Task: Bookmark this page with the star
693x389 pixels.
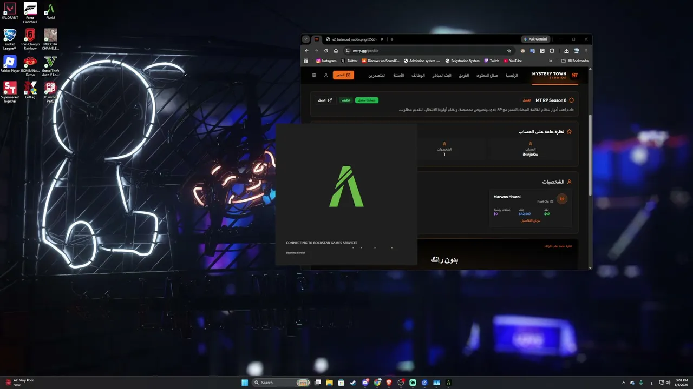Action: (509, 51)
